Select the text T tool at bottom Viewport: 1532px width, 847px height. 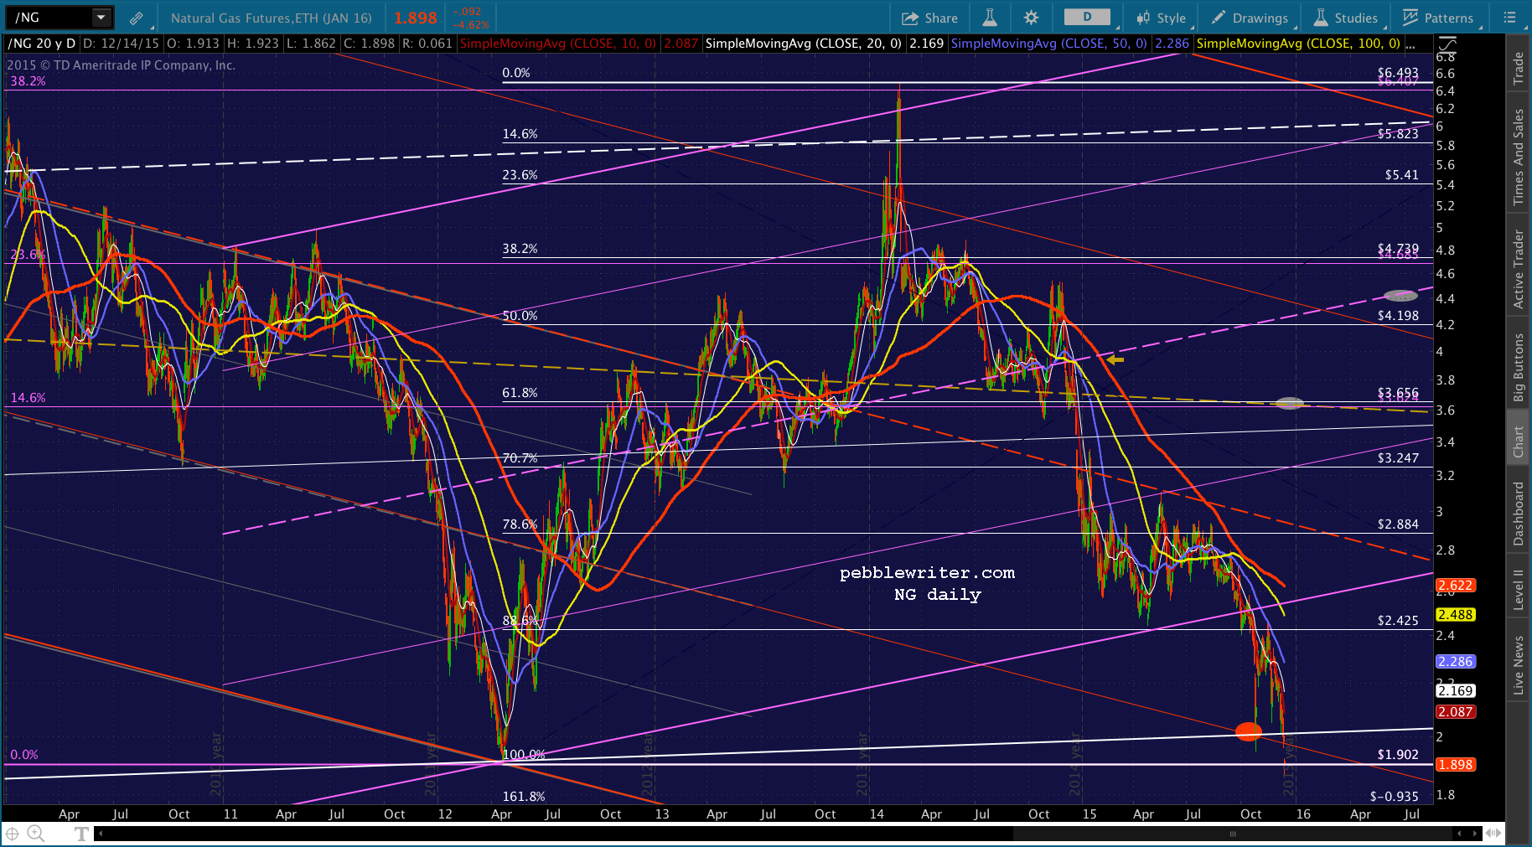[x=81, y=834]
